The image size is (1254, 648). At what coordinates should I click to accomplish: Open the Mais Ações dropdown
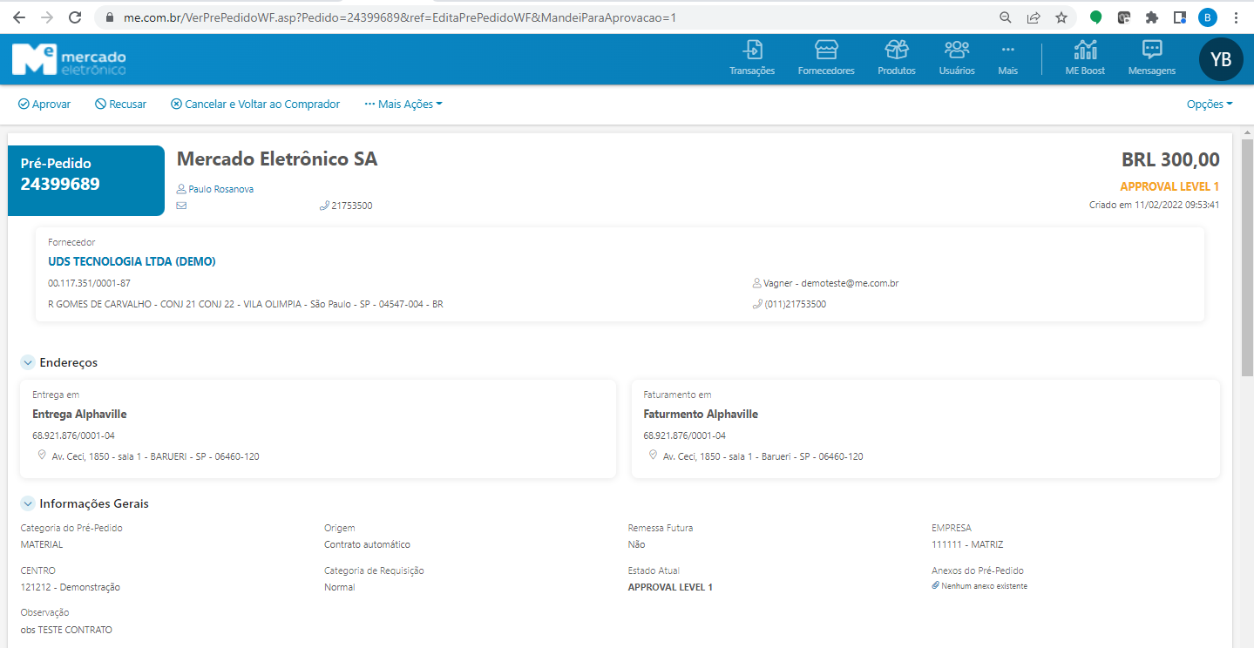tap(403, 104)
